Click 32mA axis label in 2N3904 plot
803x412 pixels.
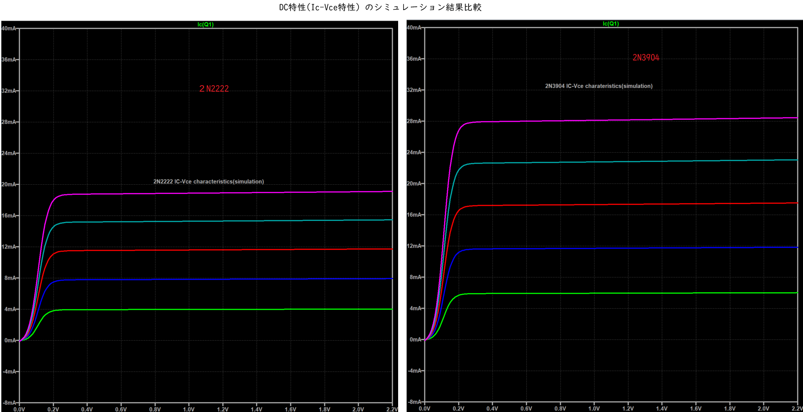coord(414,90)
